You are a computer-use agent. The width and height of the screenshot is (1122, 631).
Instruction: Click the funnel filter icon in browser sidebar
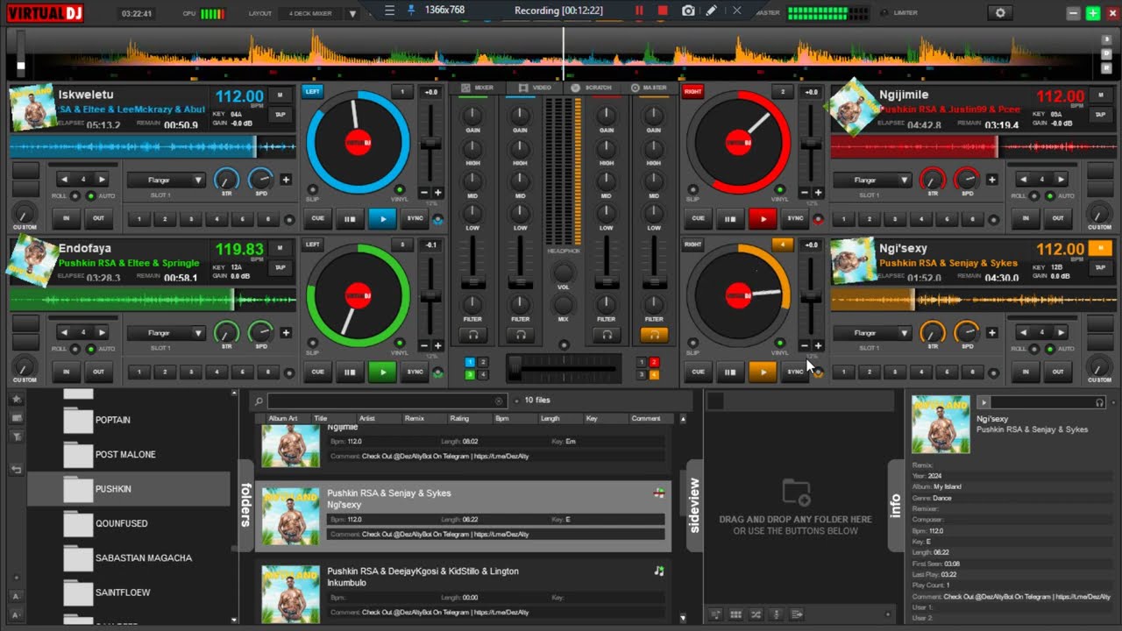[x=17, y=436]
